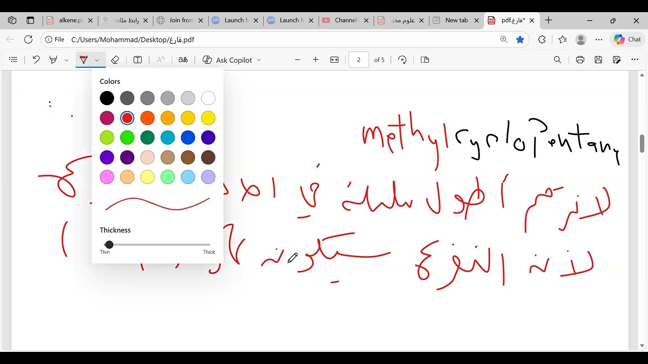648x364 pixels.
Task: Collapse the pen options dropdown arrow
Action: (97, 60)
